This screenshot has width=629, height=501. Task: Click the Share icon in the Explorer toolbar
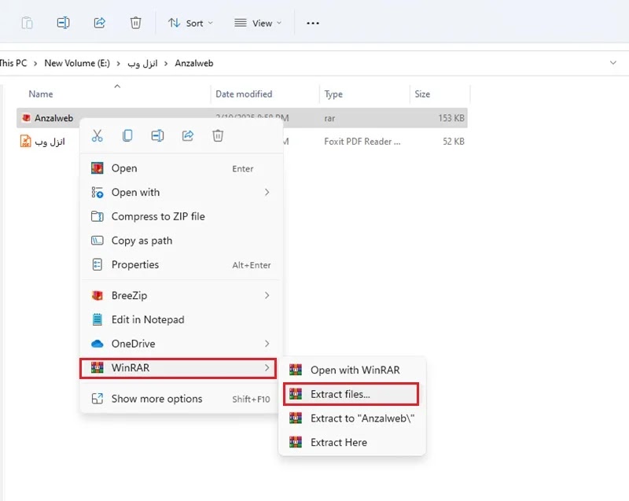tap(100, 23)
